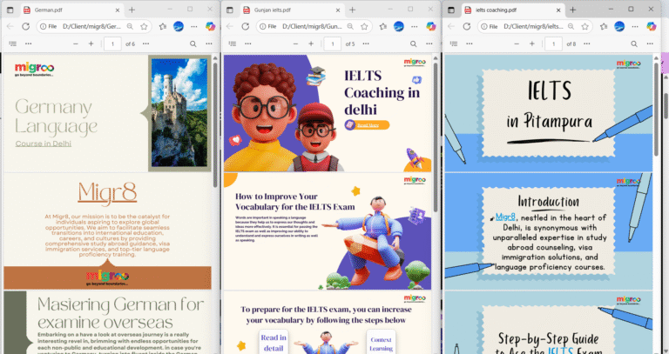Open Settings and more menu in German.pdf window

[x=195, y=26]
